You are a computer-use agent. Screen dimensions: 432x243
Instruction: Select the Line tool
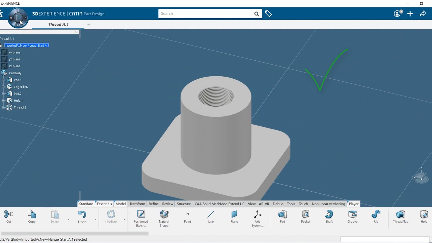coord(211,216)
